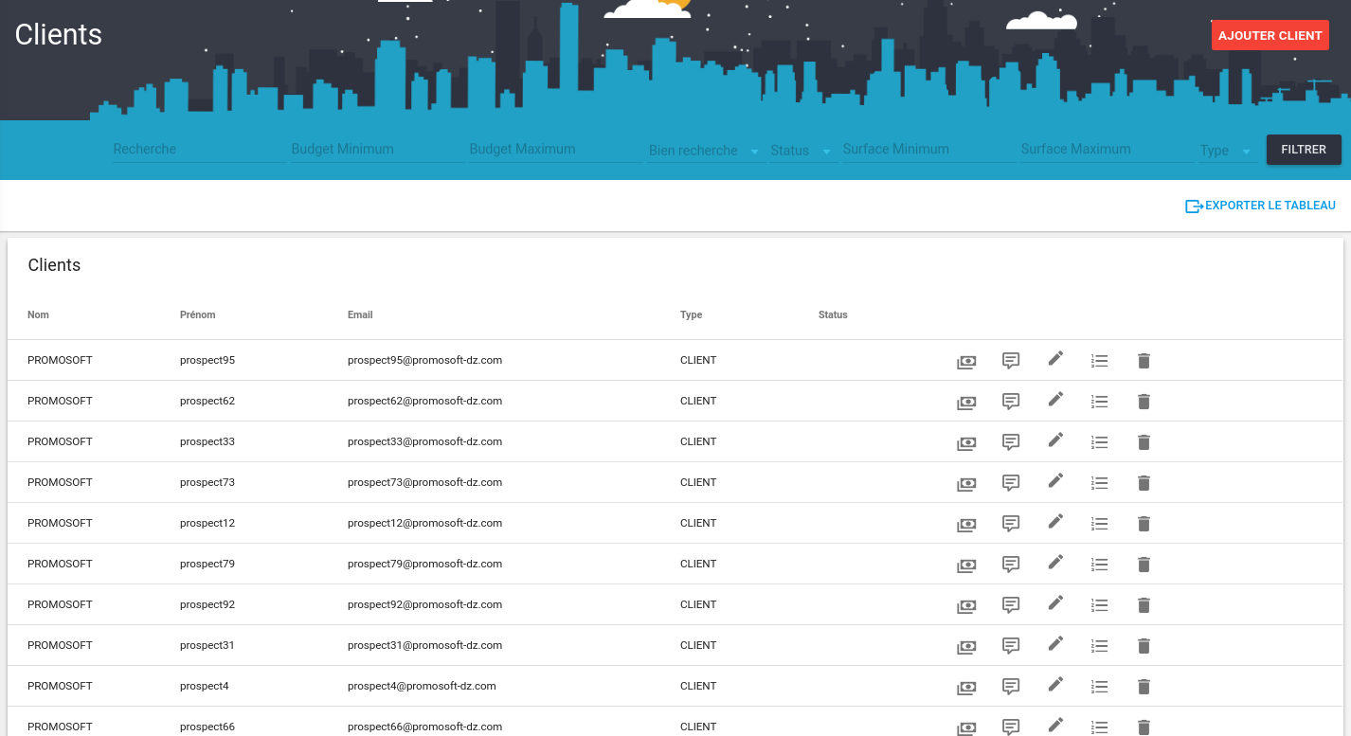Click the Clients table card title
Viewport: 1351px width, 736px height.
click(54, 265)
